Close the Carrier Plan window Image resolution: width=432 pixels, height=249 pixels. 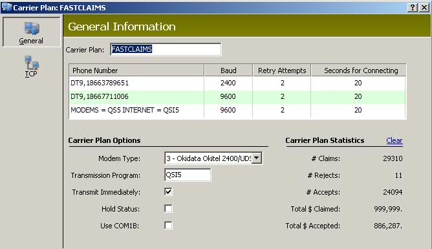pyautogui.click(x=424, y=7)
